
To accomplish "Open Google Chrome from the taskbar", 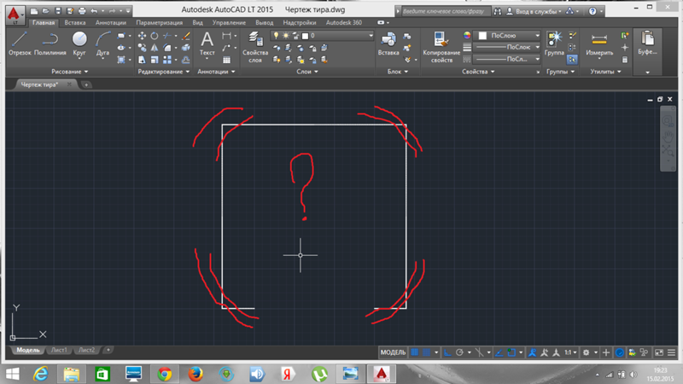I will point(164,374).
